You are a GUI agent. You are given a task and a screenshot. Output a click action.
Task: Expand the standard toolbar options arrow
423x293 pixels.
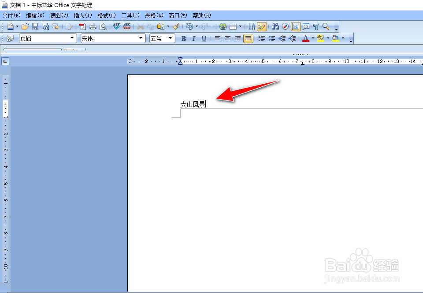click(336, 29)
